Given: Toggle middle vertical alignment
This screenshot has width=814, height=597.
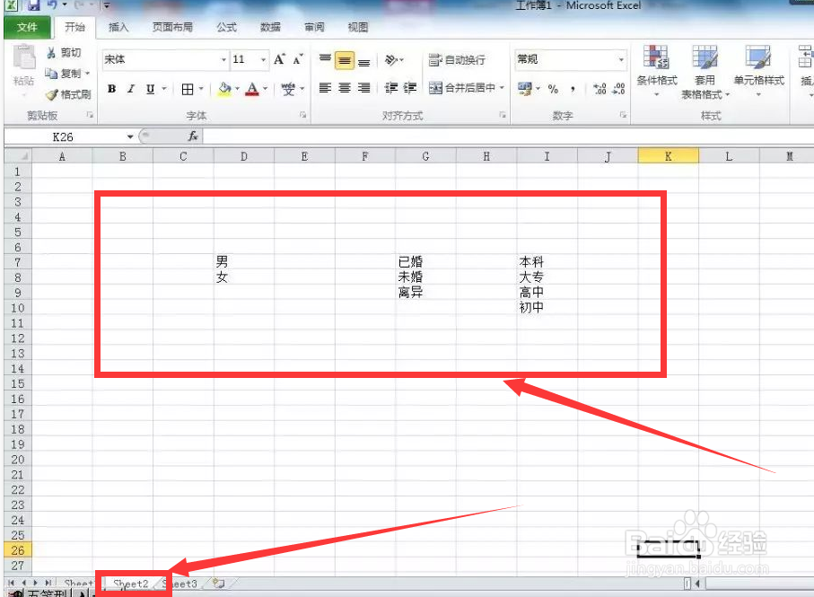Looking at the screenshot, I should click(x=345, y=60).
